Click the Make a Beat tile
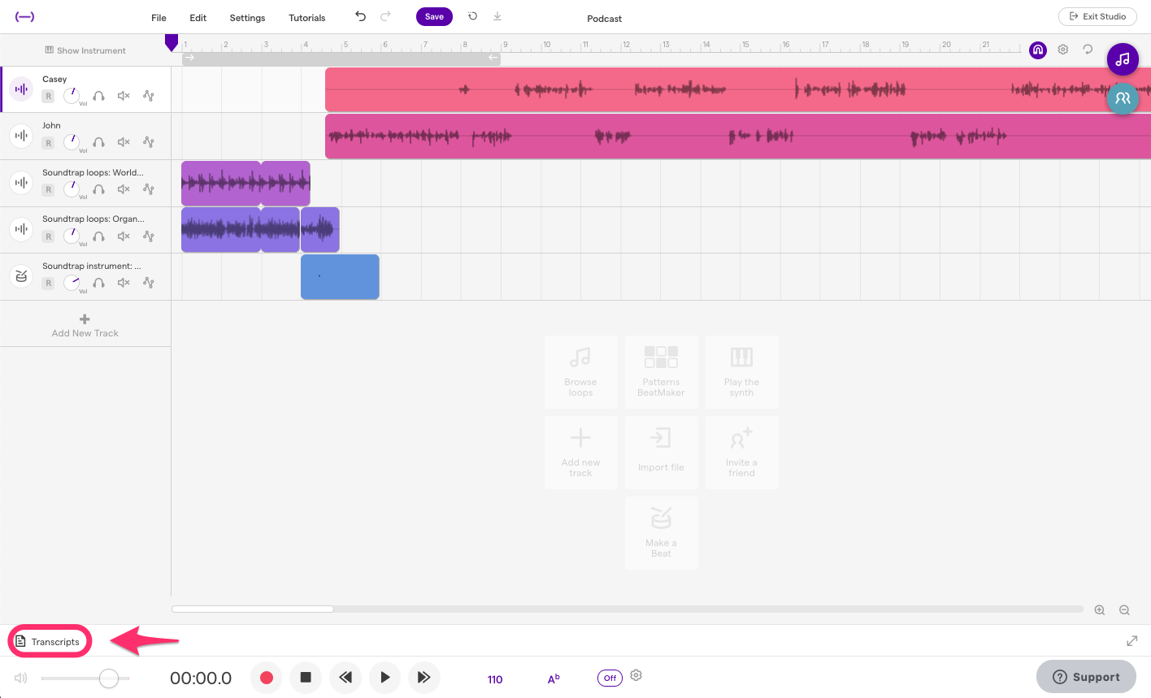This screenshot has width=1151, height=698. tap(661, 532)
